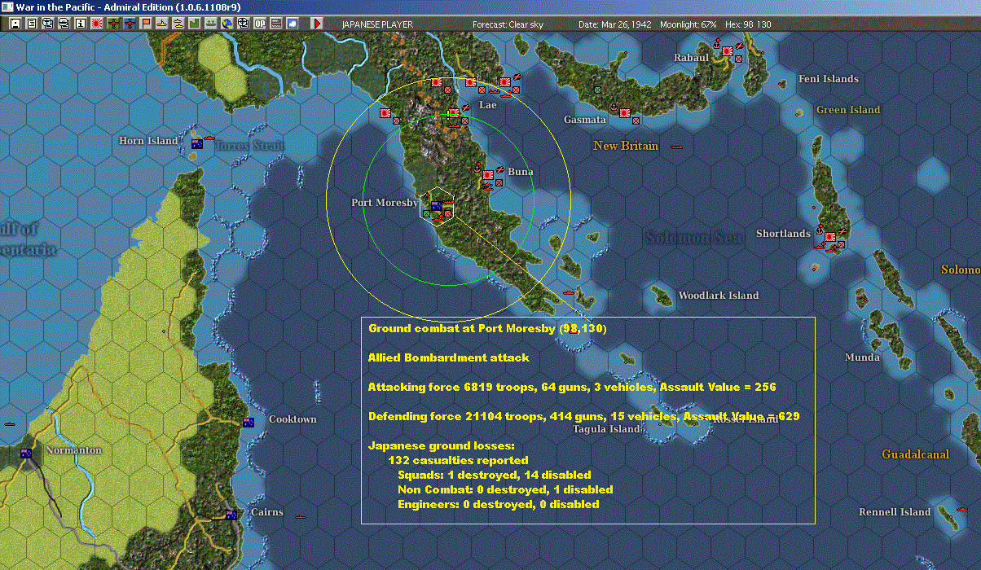Click the cloud weather toolbar icon
Screen dimensions: 981x570
click(x=292, y=24)
